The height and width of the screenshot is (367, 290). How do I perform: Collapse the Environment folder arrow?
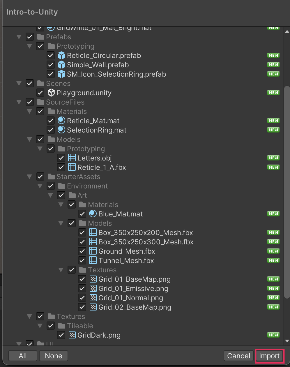pos(40,186)
